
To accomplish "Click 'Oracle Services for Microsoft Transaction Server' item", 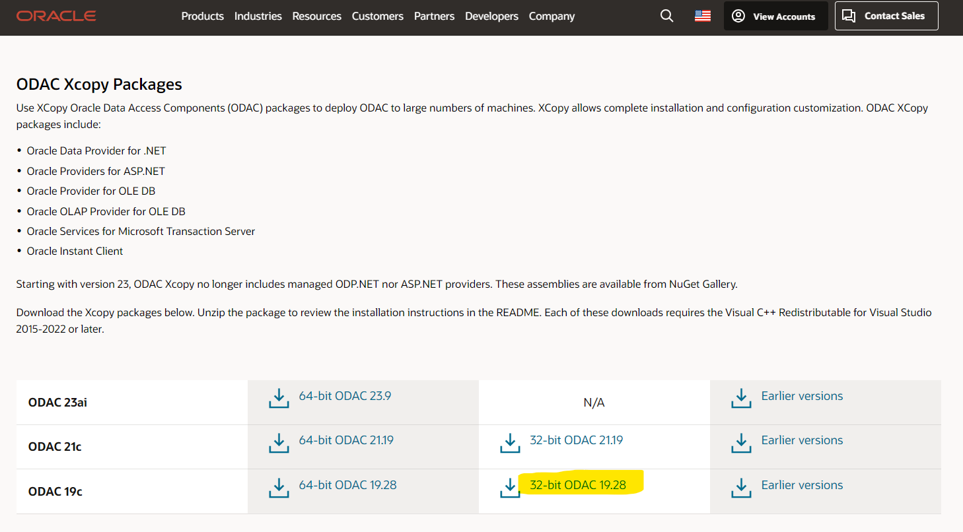I will click(x=141, y=231).
